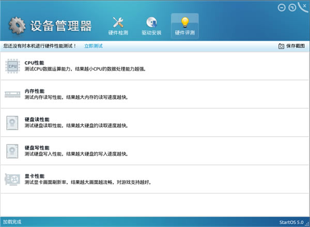The height and width of the screenshot is (227, 310).
Task: Select the 硬盘读性能 heading
Action: pos(37,119)
